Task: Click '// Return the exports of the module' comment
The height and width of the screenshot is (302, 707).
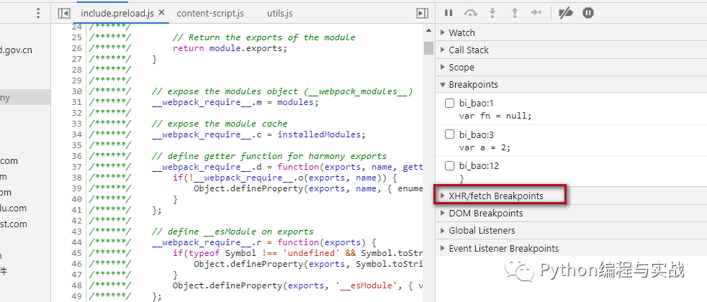Action: coord(264,37)
